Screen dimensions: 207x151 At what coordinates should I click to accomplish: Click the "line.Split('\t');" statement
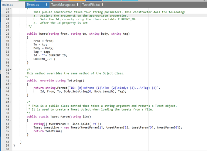(86, 124)
